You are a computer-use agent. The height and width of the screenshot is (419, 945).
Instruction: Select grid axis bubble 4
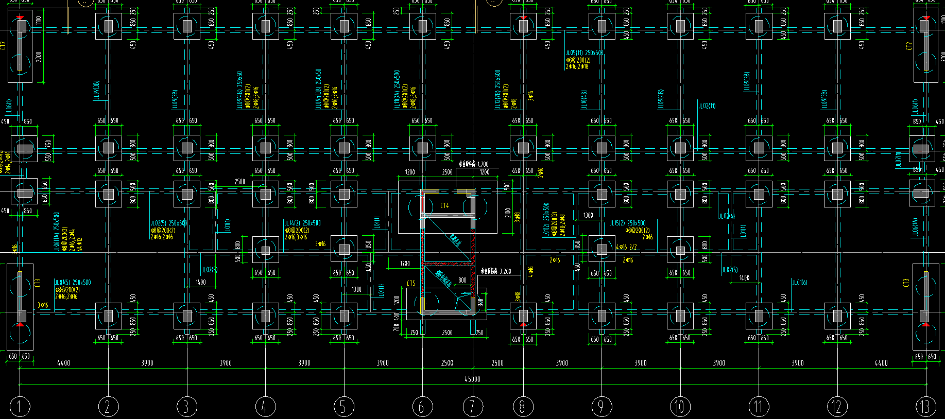click(265, 407)
